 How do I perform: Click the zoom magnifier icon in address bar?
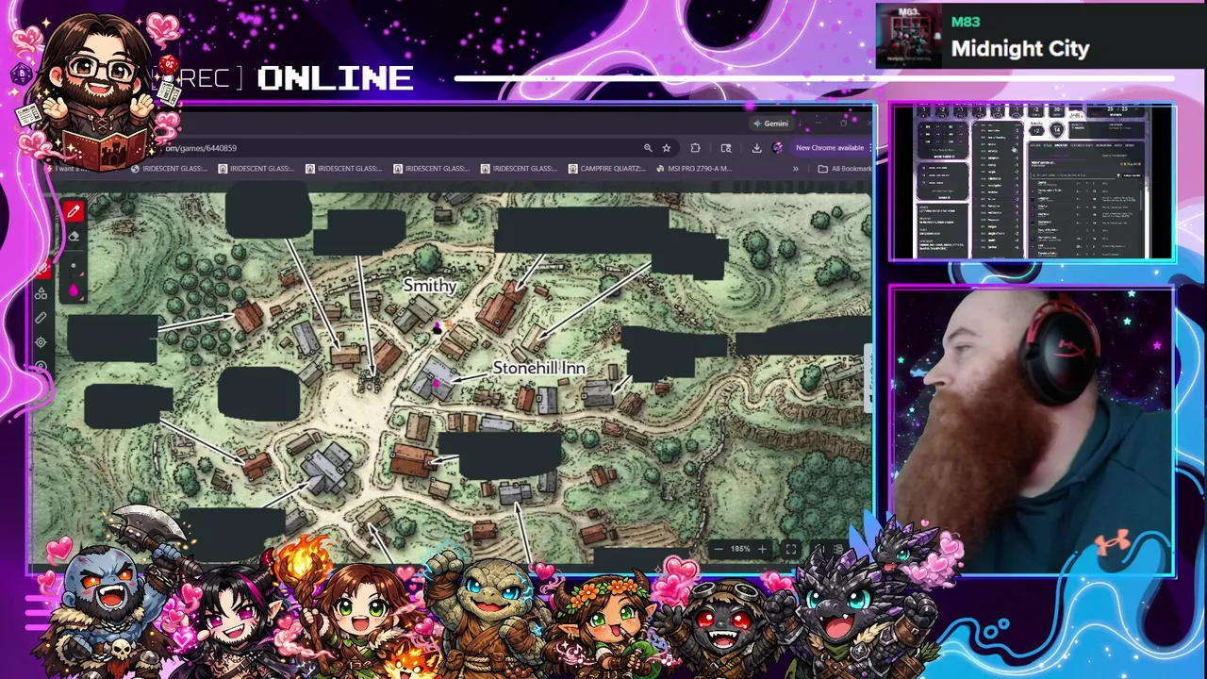click(x=648, y=148)
